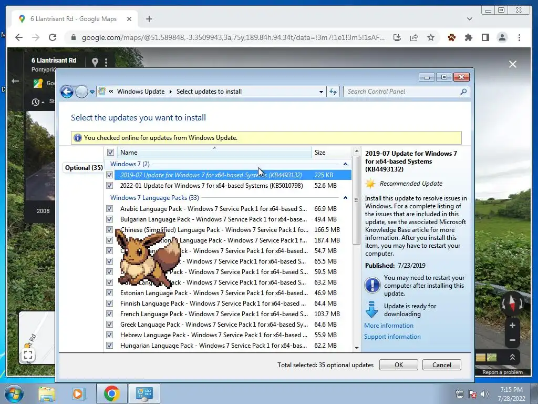Uncheck the Greek Language Pack checkbox
This screenshot has height=404, width=538.
(x=109, y=324)
